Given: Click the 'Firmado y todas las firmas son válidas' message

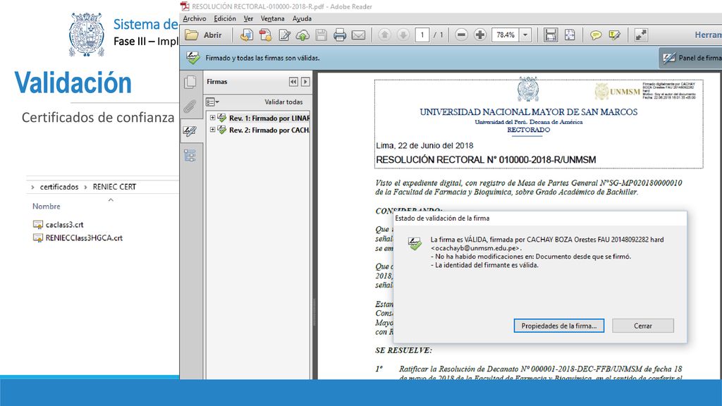Looking at the screenshot, I should pyautogui.click(x=262, y=58).
